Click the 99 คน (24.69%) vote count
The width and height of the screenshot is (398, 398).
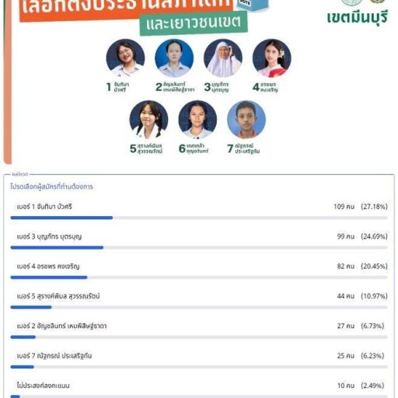[362, 236]
